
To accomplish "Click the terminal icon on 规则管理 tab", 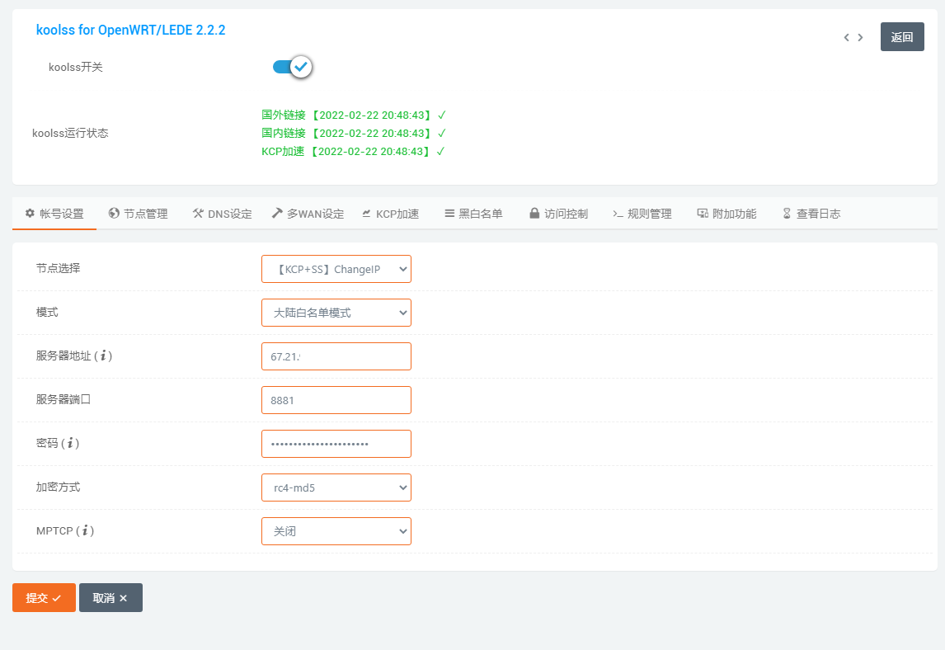I will 618,214.
